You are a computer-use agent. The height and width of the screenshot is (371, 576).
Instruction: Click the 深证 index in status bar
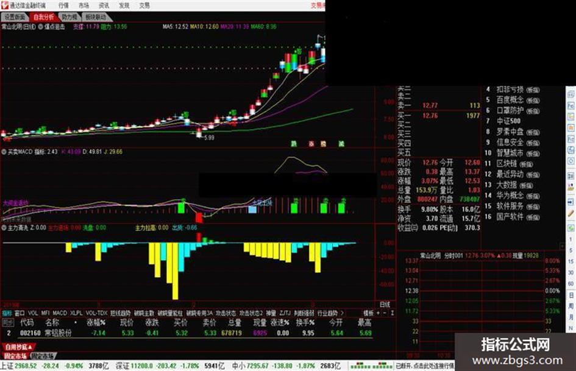tap(170, 366)
